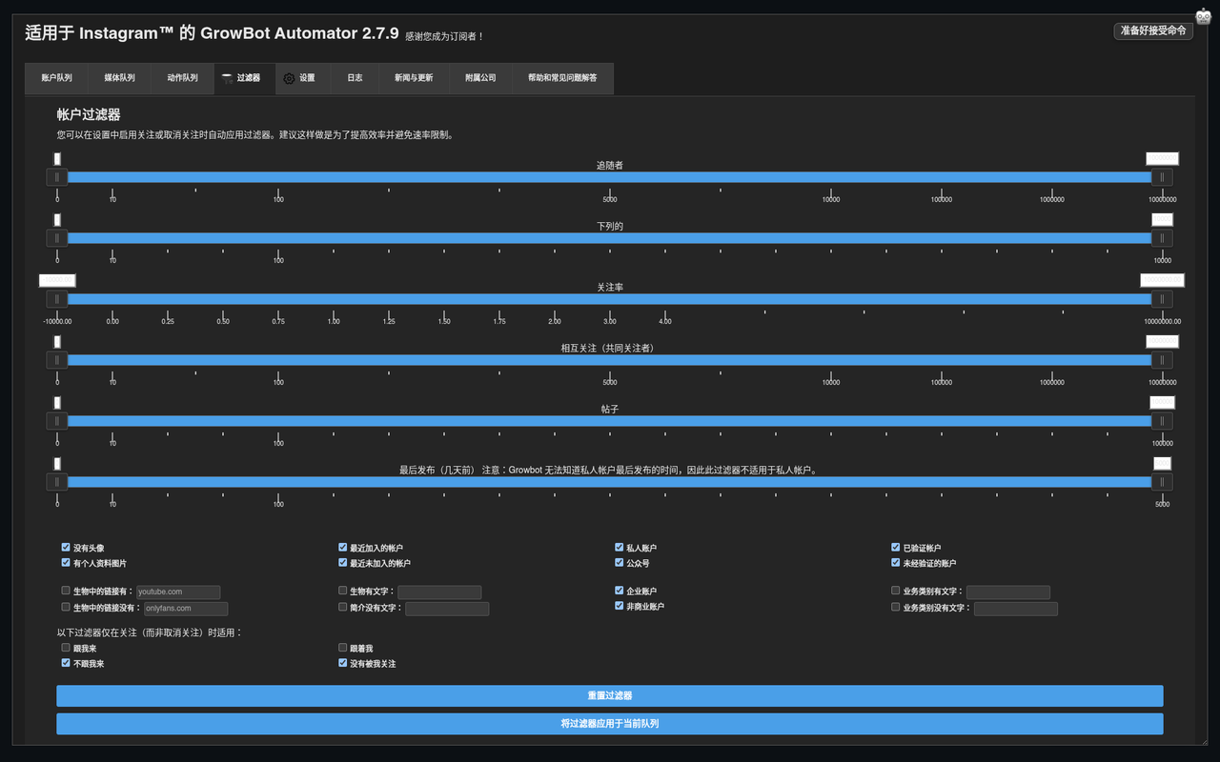1220x762 pixels.
Task: Go to the 动作队列 tab
Action: [x=182, y=78]
